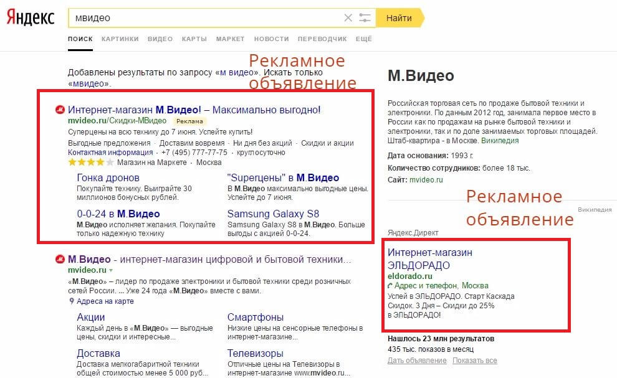Click the star rating of Магазин на Маркете
Viewport: 617px width, 378px height.
[91, 163]
